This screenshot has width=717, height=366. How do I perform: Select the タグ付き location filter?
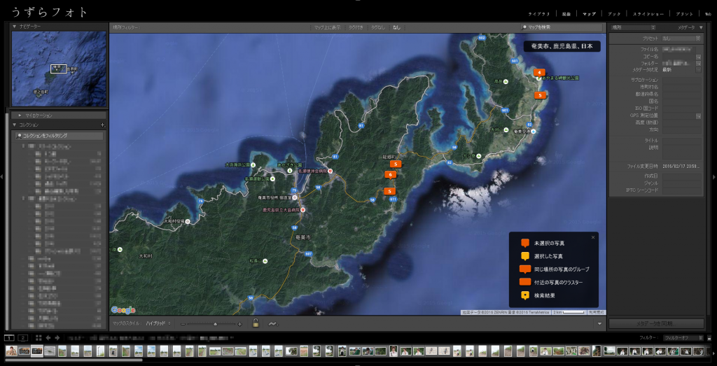(356, 27)
